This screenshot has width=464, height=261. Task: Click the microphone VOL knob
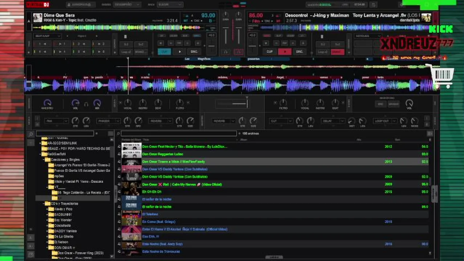pos(409,103)
